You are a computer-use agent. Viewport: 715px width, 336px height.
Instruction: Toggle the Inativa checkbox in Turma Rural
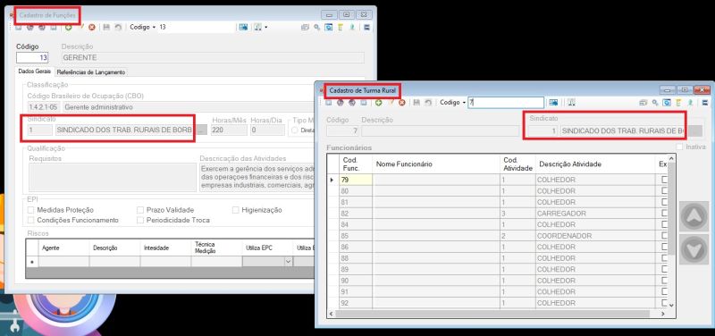(680, 147)
